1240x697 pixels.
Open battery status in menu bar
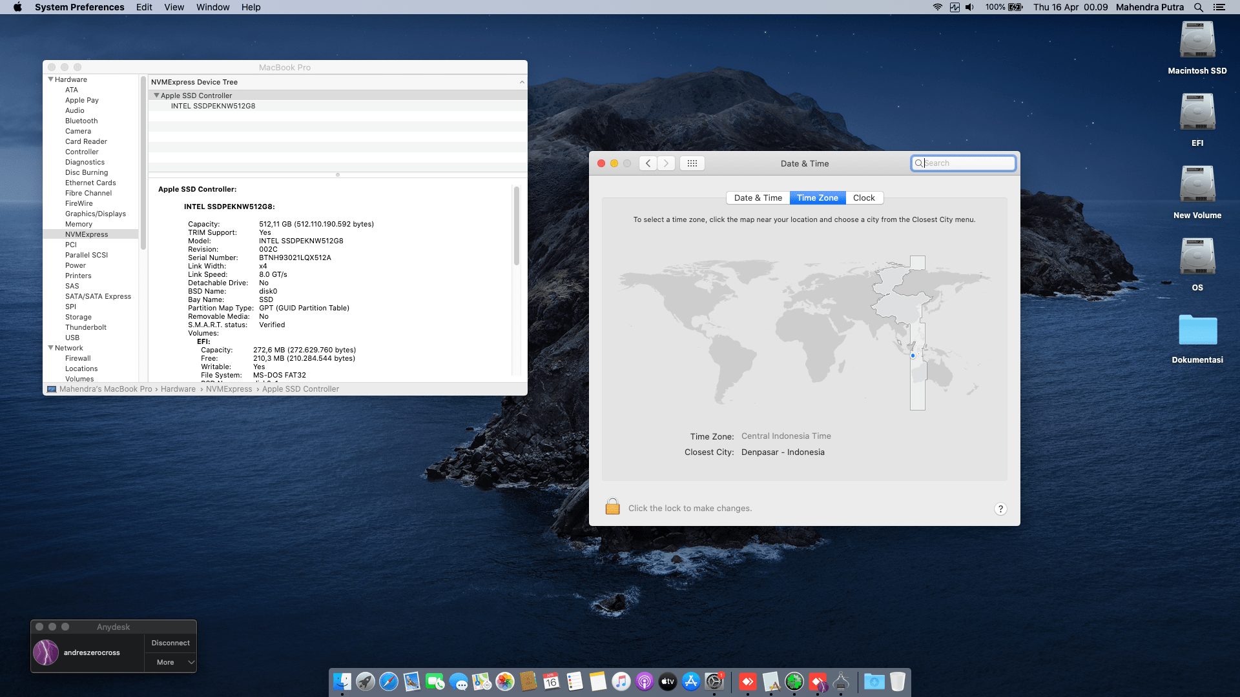1015,7
